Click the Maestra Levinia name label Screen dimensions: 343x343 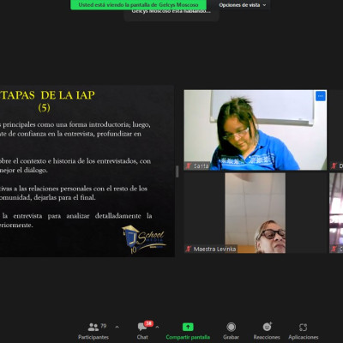[x=214, y=249]
